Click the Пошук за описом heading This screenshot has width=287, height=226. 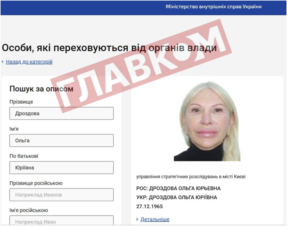[41, 89]
